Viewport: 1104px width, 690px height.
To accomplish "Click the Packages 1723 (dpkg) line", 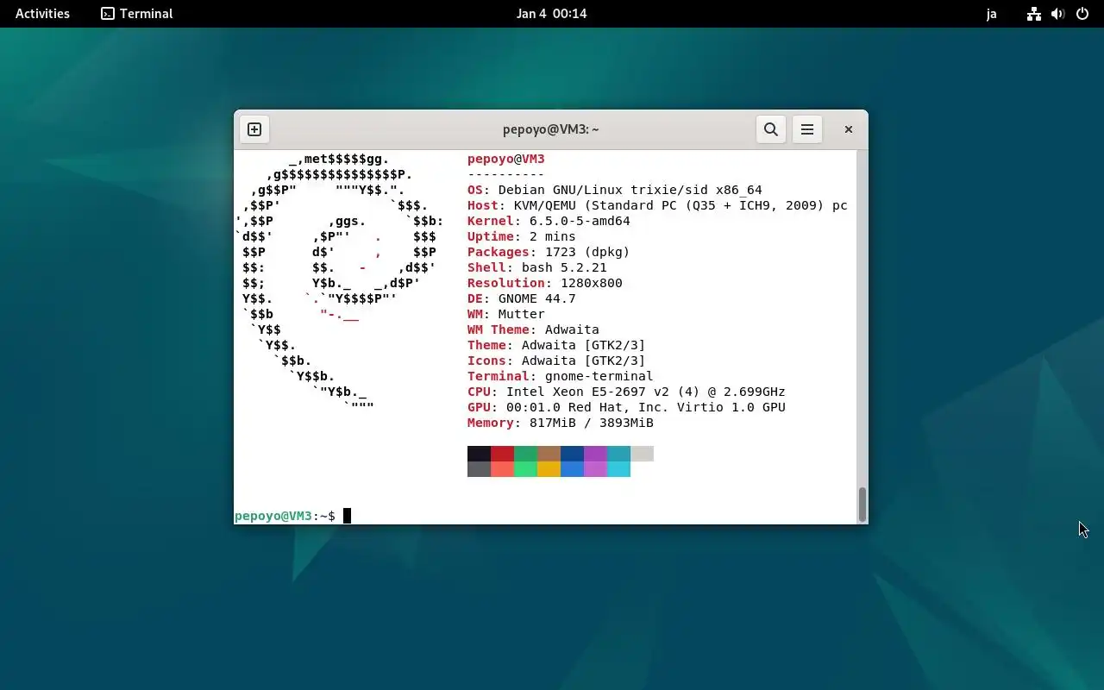I will tap(549, 252).
